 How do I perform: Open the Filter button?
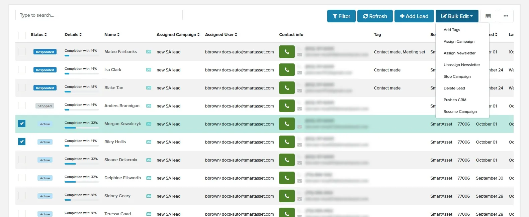point(341,16)
